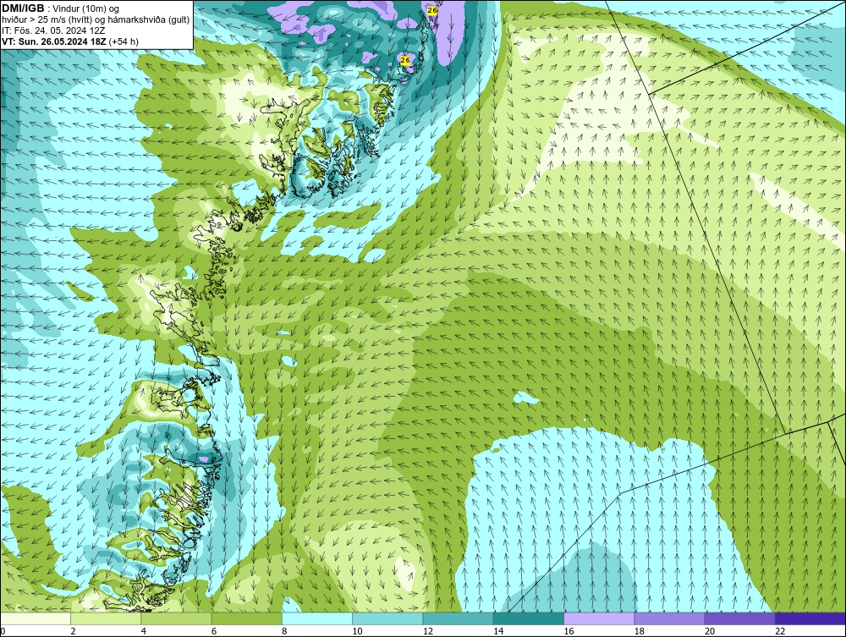Viewport: 846px width, 637px height.
Task: Click the legend label '22'
Action: [780, 632]
